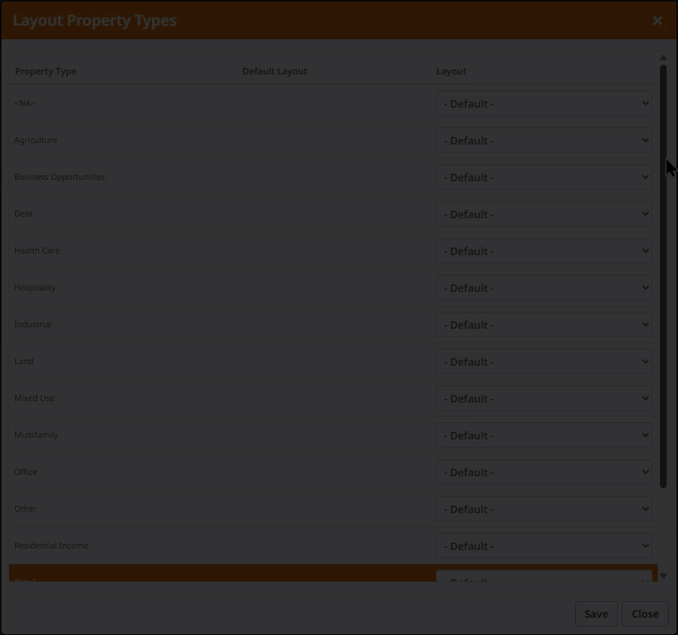
Task: Select the Land row label
Action: coord(24,361)
